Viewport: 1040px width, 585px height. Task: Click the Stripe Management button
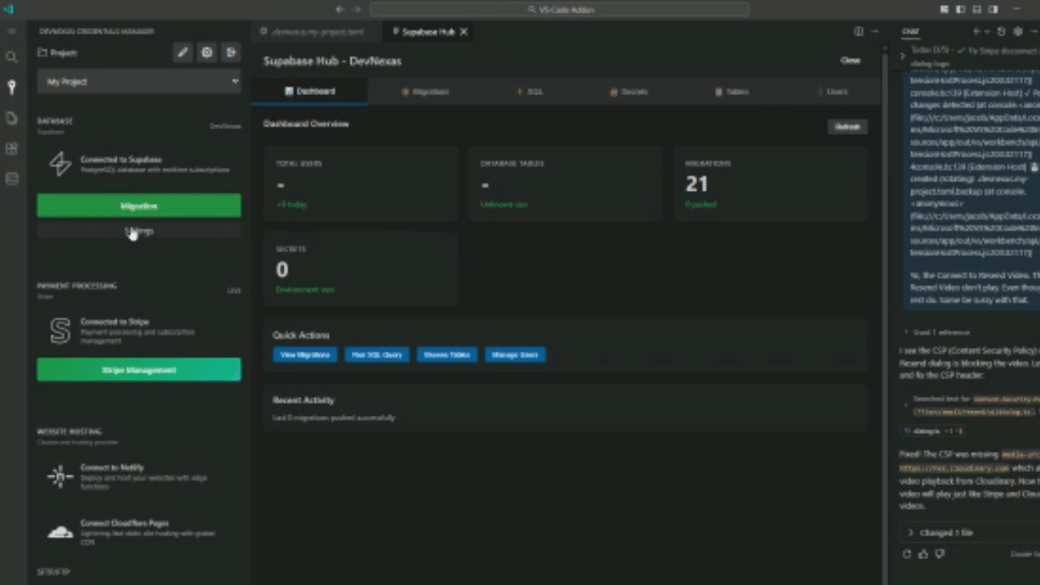tap(139, 370)
